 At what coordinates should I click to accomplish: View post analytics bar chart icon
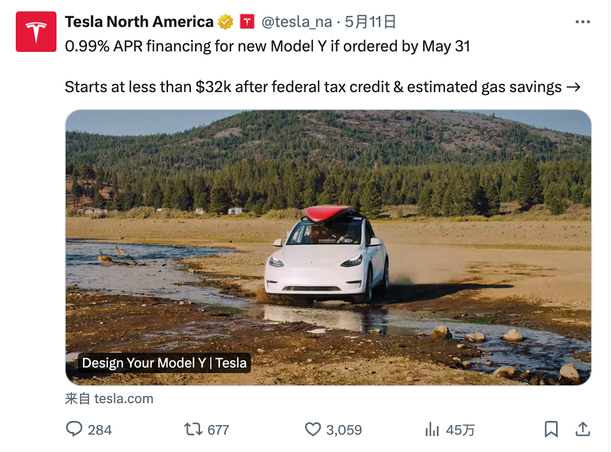(432, 429)
